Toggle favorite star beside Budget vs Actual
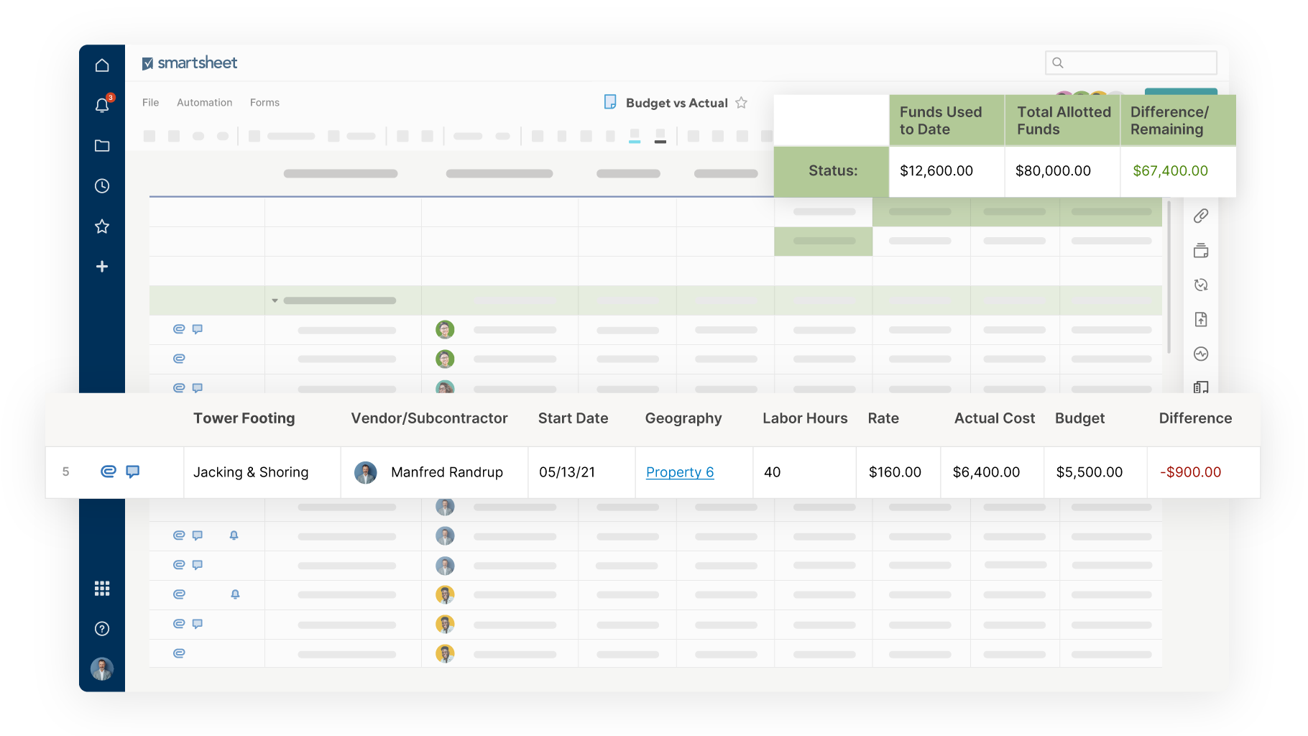Image resolution: width=1308 pixels, height=736 pixels. pyautogui.click(x=742, y=103)
